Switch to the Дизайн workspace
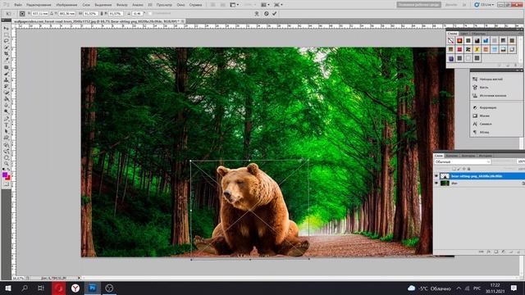Screen dimensions: 525x295 [451, 5]
